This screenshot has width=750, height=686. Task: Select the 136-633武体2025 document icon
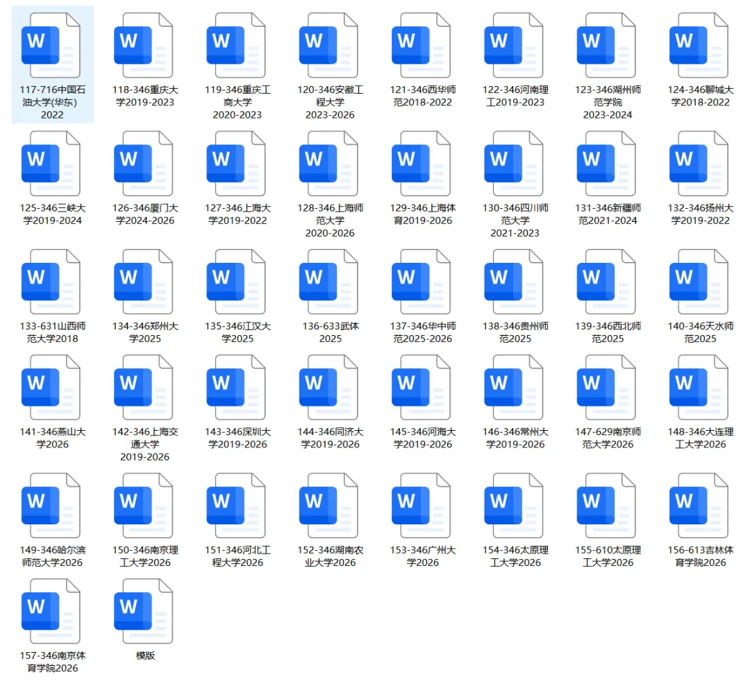click(x=328, y=282)
